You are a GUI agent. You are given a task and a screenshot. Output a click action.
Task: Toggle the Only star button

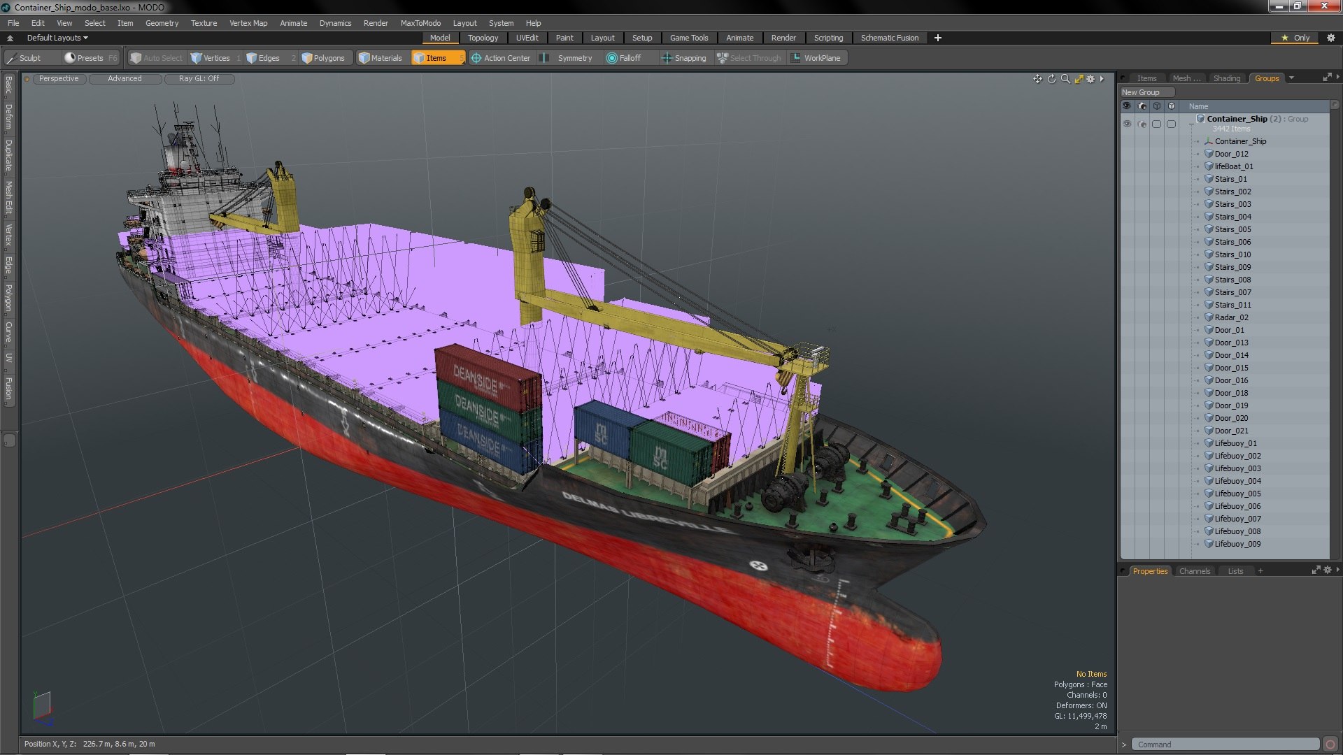pyautogui.click(x=1295, y=38)
